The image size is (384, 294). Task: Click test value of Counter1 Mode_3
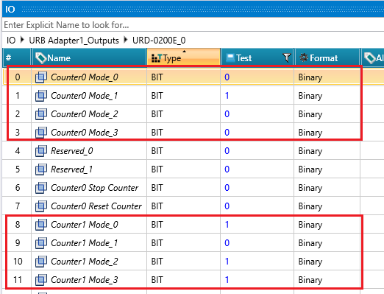pyautogui.click(x=227, y=280)
